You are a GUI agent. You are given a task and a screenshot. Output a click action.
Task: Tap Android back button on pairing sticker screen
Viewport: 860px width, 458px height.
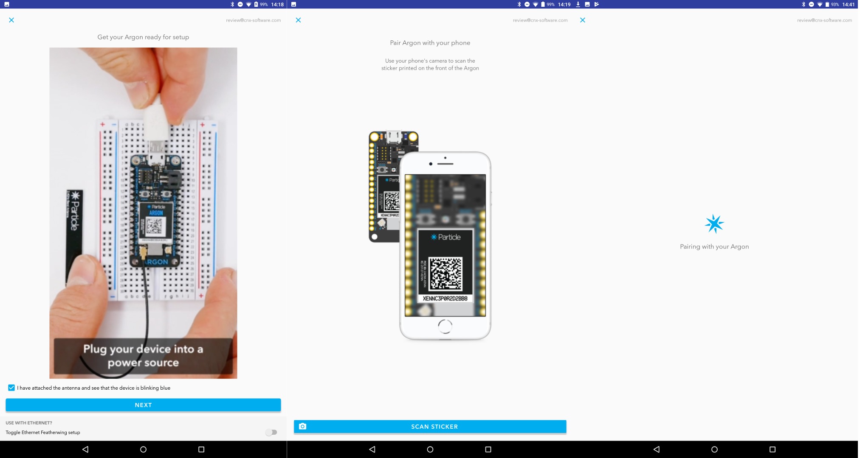point(372,449)
